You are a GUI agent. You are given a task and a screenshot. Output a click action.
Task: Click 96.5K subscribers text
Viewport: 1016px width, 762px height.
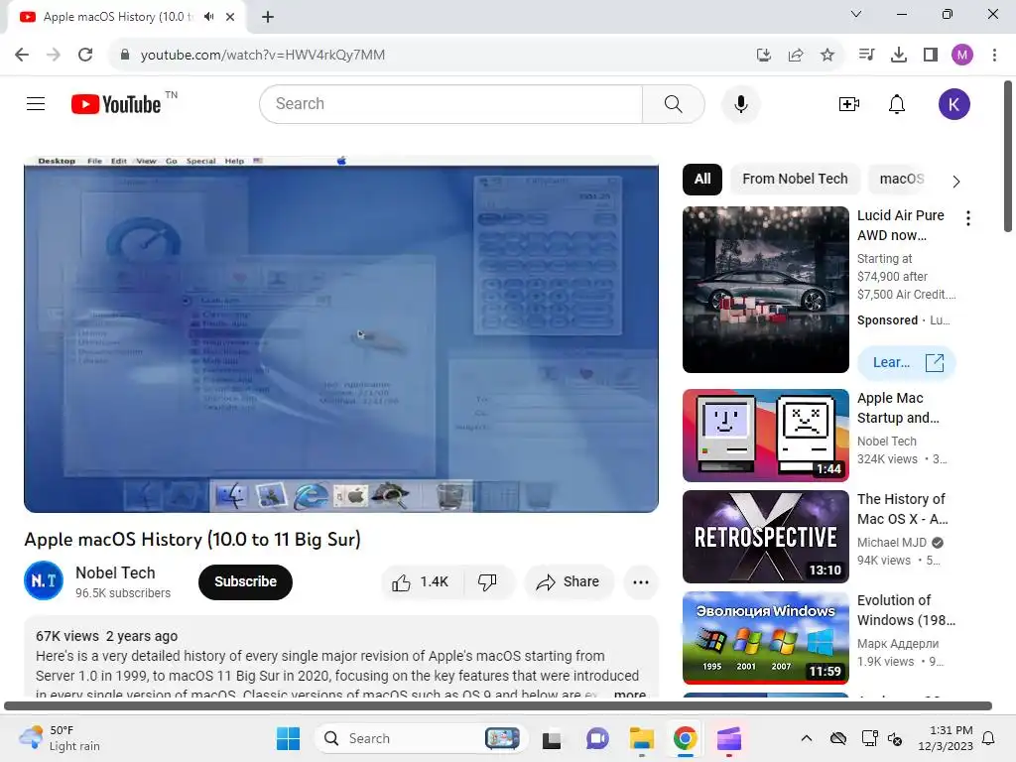(123, 593)
